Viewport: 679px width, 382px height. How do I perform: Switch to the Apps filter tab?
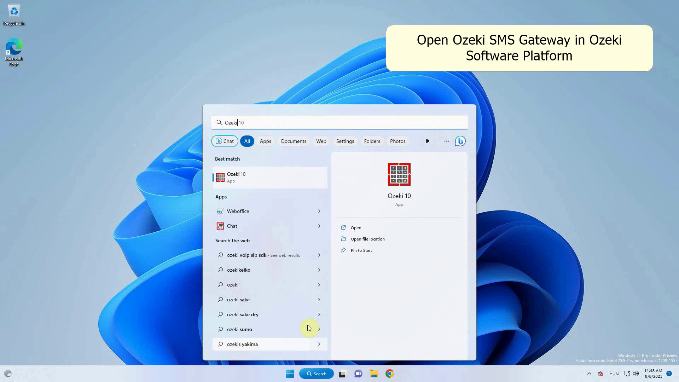tap(265, 141)
